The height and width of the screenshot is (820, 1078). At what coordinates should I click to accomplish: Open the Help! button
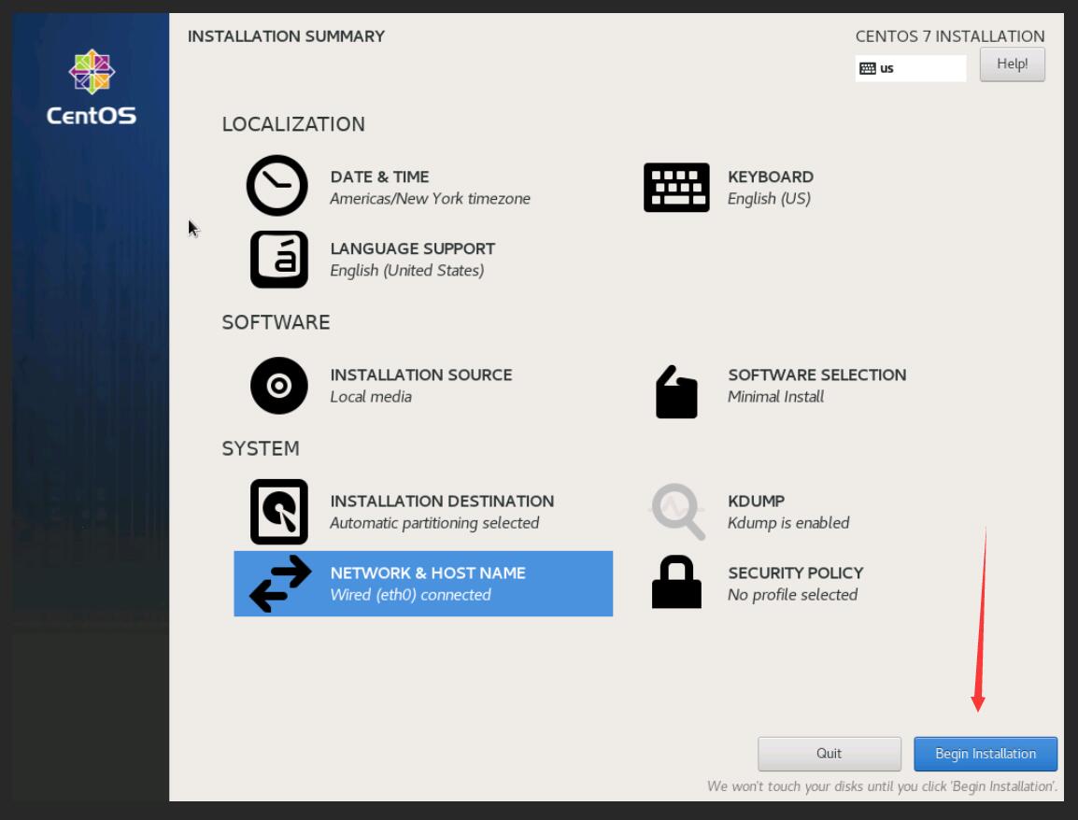pos(1012,64)
